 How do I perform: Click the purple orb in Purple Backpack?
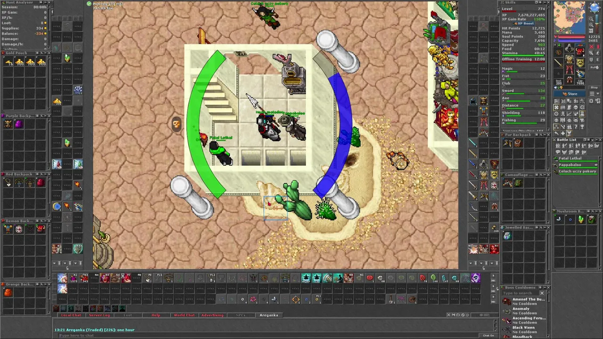pos(19,124)
